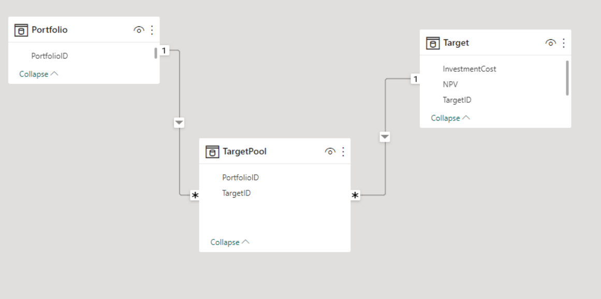This screenshot has width=601, height=299.
Task: Collapse the Portfolio table card
Action: 39,74
